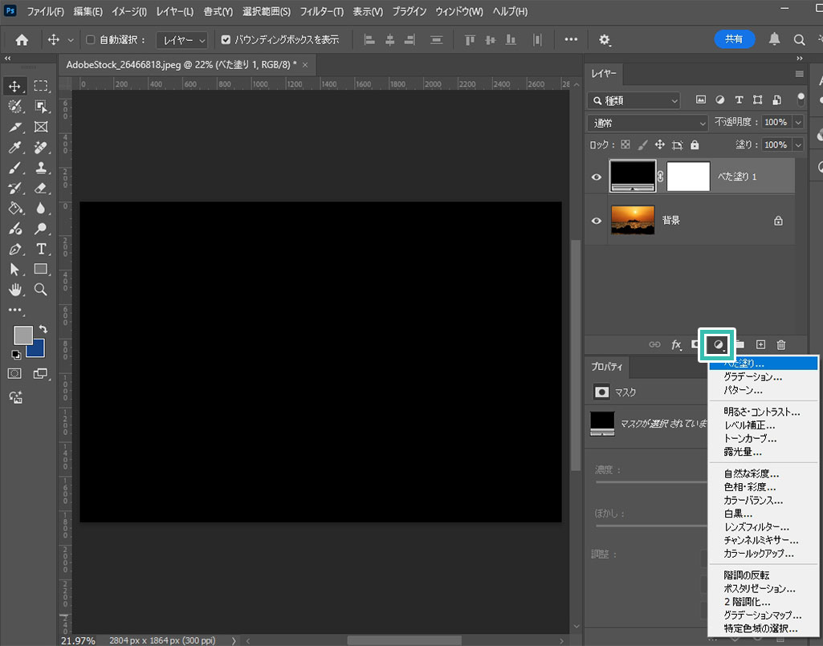Open the フィルター(T) menu
Image resolution: width=823 pixels, height=646 pixels.
coord(321,12)
